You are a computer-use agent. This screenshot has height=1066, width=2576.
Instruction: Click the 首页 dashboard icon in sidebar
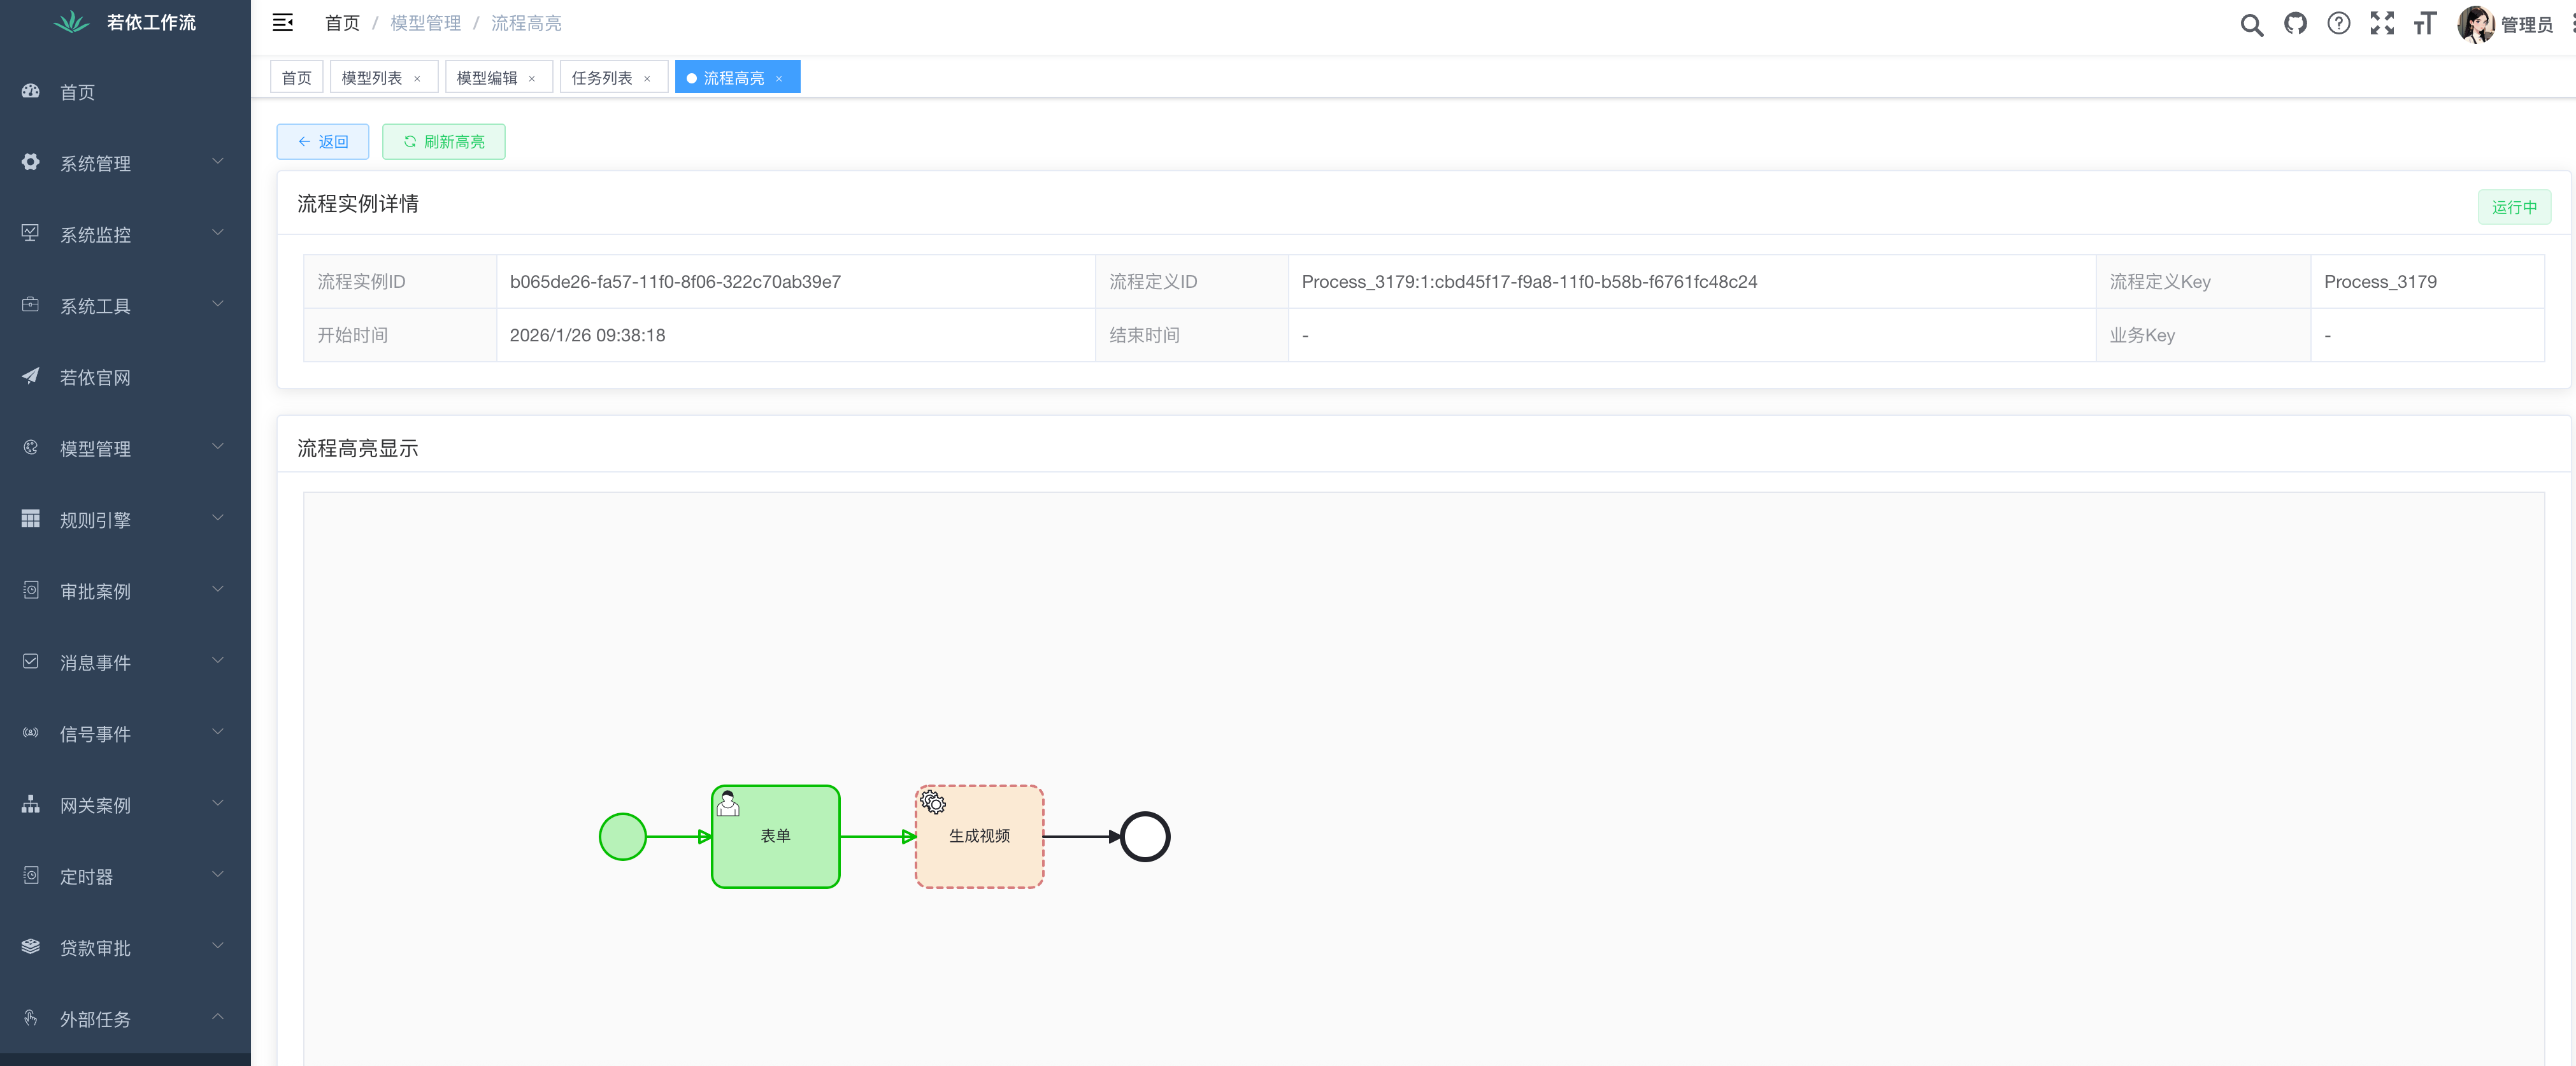(x=31, y=91)
